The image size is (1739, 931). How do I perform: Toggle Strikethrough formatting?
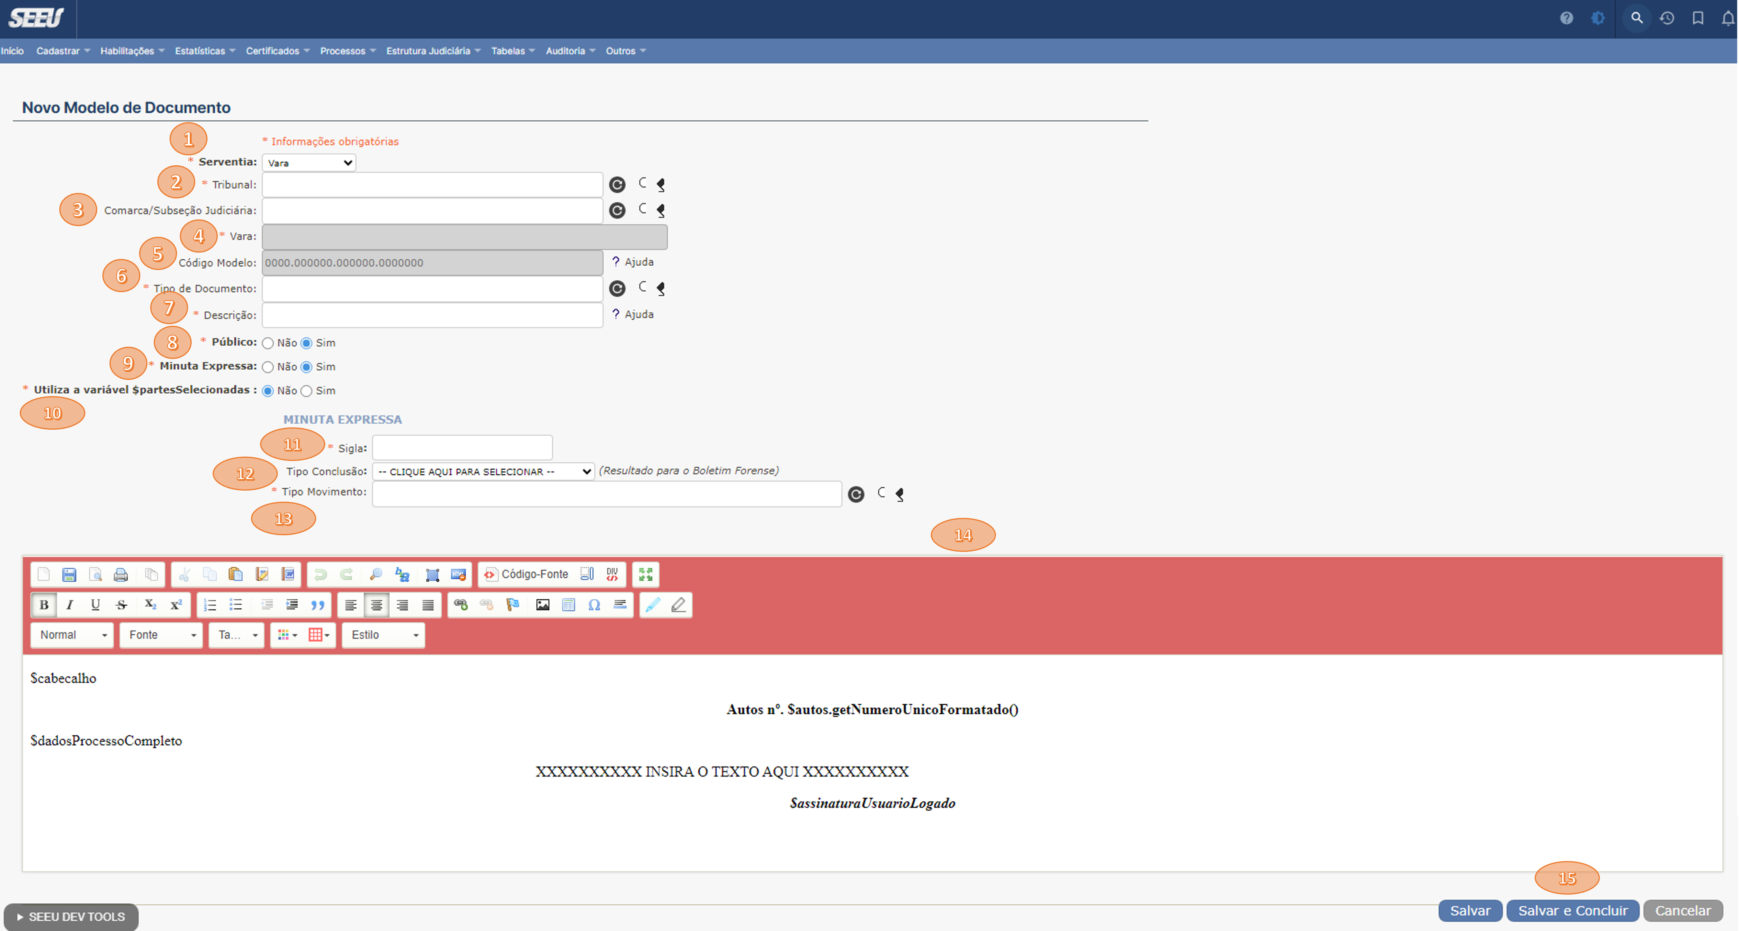pos(121,605)
